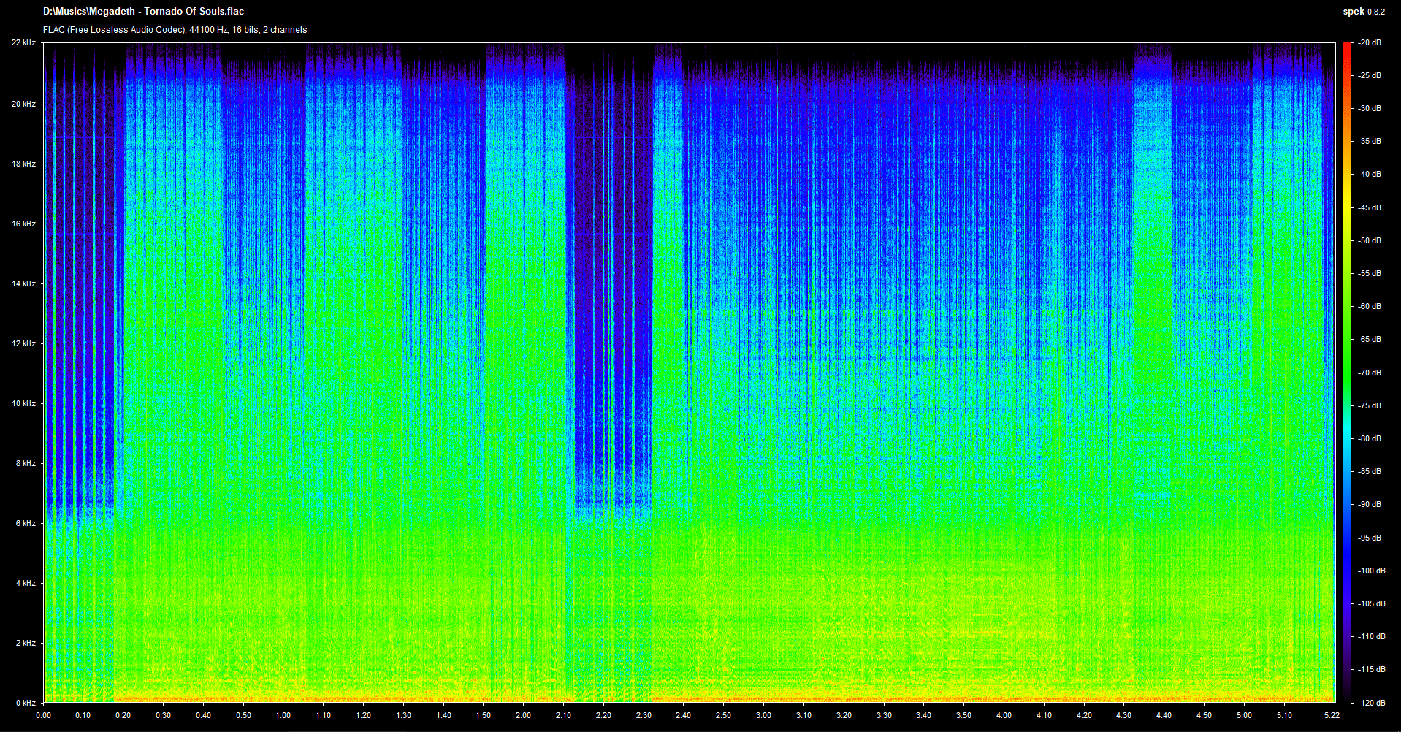Viewport: 1401px width, 732px height.
Task: Click the 4 kHz frequency axis label
Action: (x=26, y=584)
